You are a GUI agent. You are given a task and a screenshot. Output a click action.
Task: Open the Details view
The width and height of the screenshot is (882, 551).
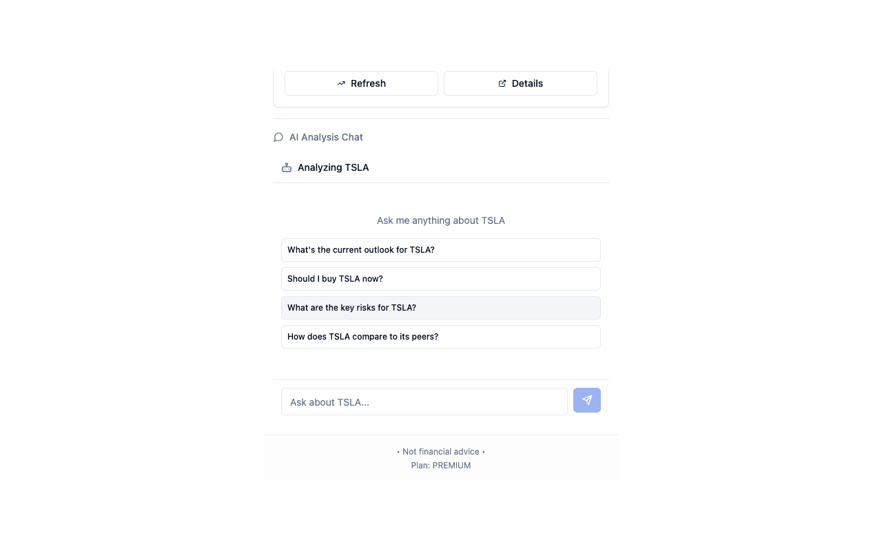click(520, 83)
